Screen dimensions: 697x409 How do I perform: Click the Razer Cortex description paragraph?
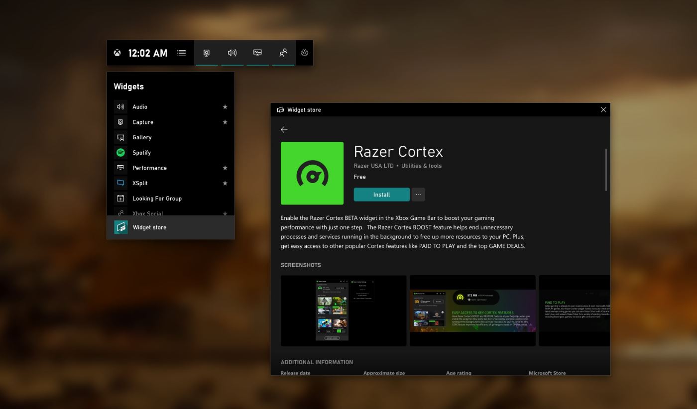(403, 232)
